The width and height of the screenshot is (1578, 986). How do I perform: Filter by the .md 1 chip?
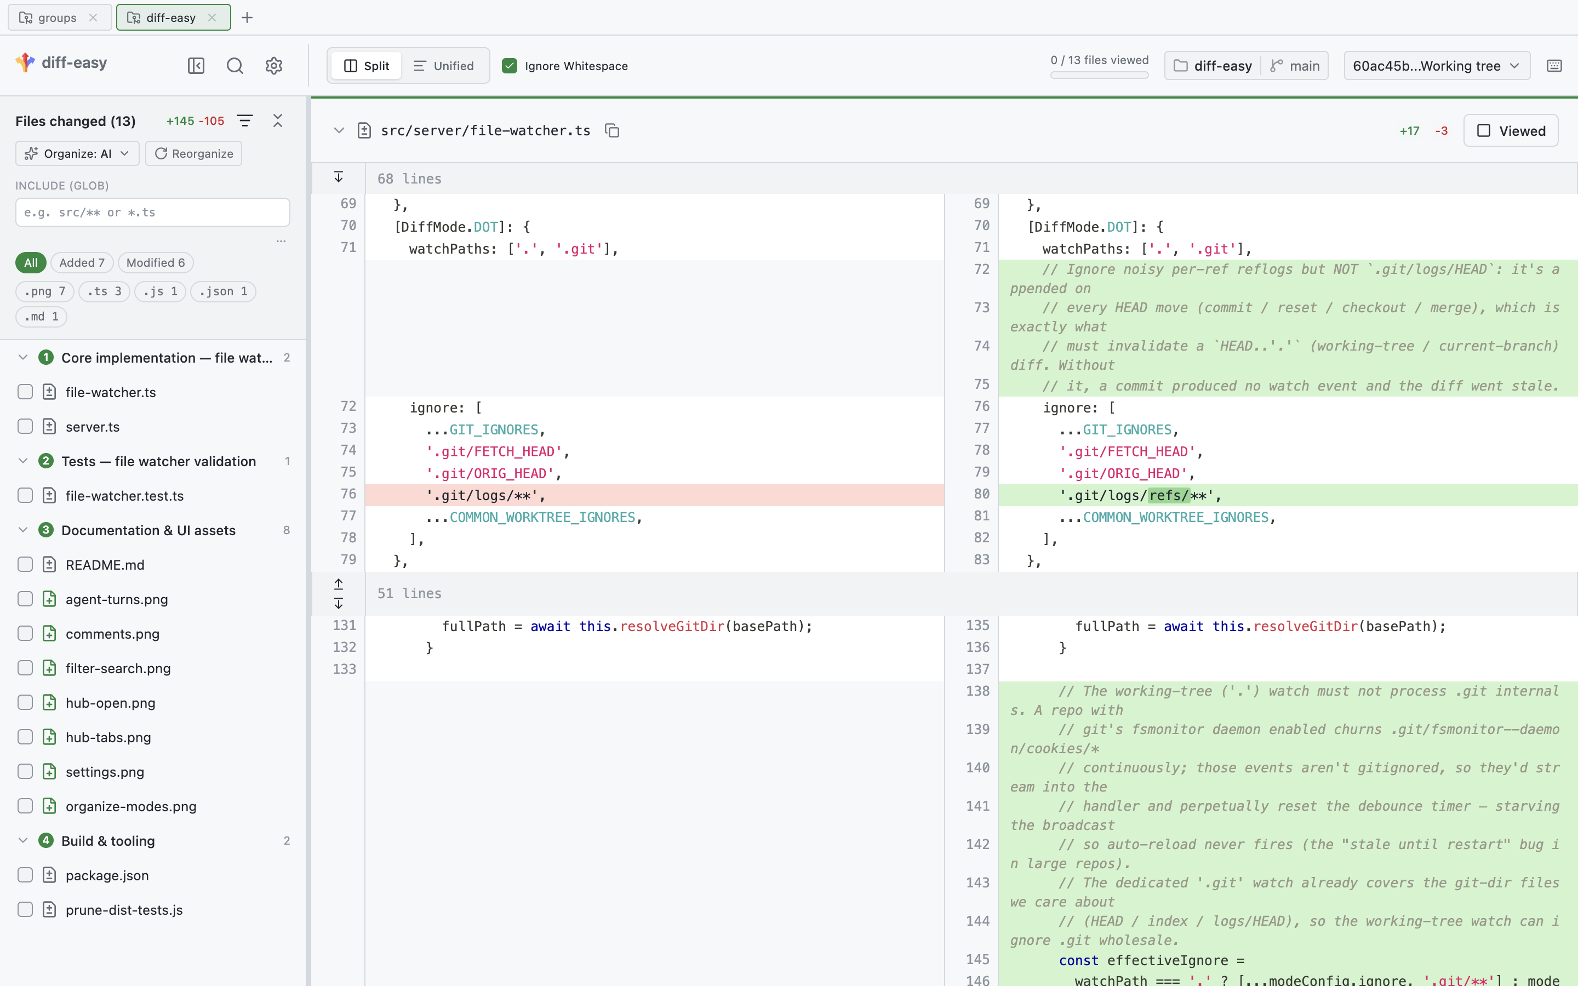click(41, 317)
